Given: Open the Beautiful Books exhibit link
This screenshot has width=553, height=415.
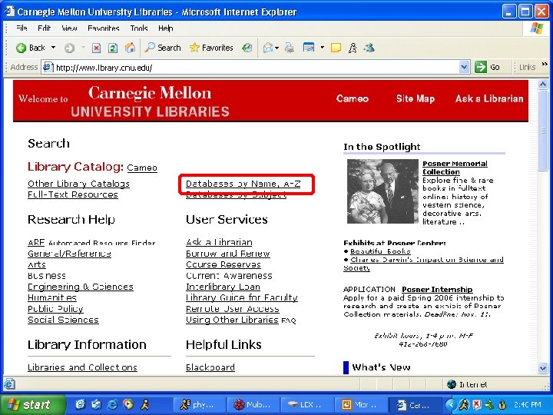Looking at the screenshot, I should (380, 251).
